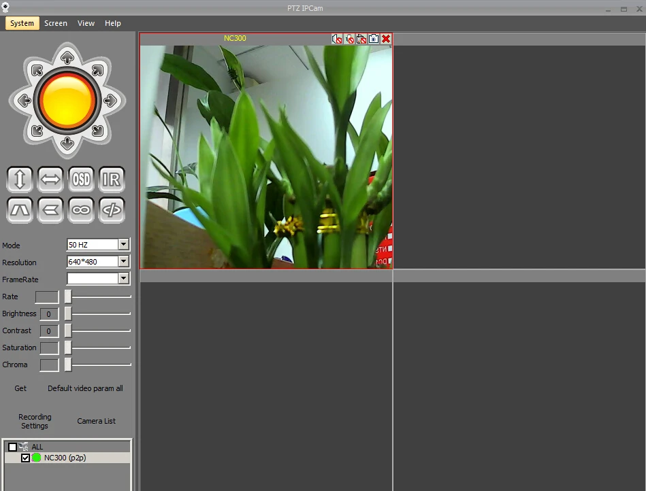The height and width of the screenshot is (491, 646).
Task: Click the infinity symbol button
Action: pos(81,210)
